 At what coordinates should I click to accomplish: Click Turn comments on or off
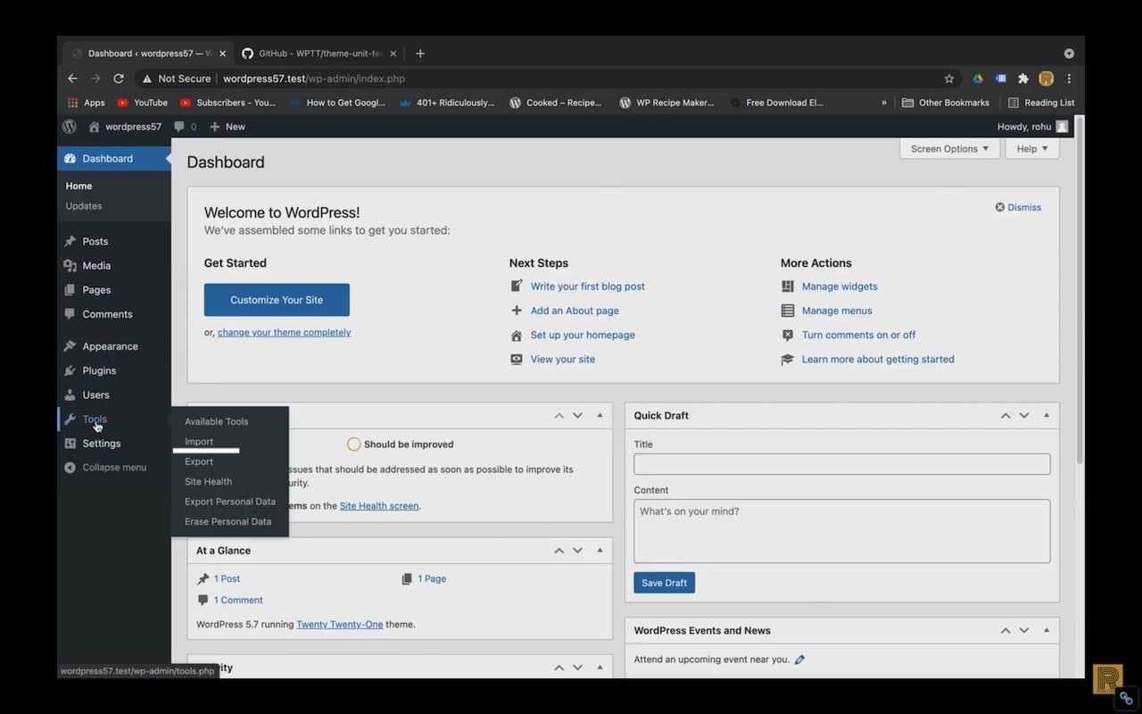point(858,335)
